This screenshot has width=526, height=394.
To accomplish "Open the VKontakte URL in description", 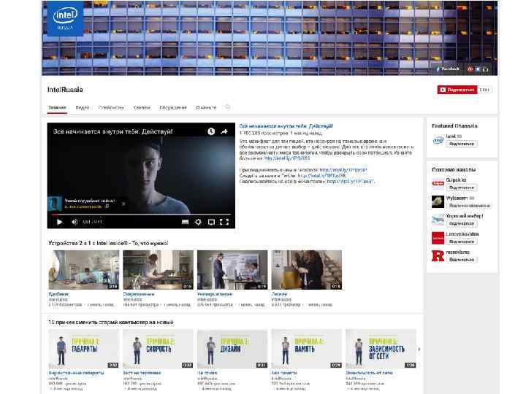I will 351,181.
